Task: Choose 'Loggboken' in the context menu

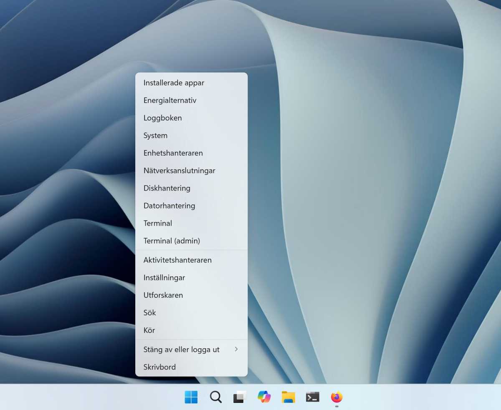Action: coord(162,118)
